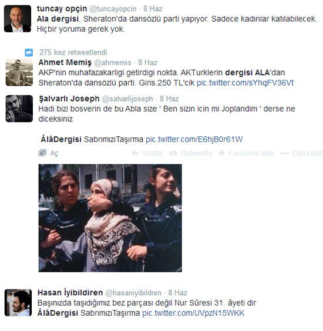Open the pic.twitter.com/sYhqFV36Vt link
Screen dimensions: 323x331
click(x=245, y=83)
